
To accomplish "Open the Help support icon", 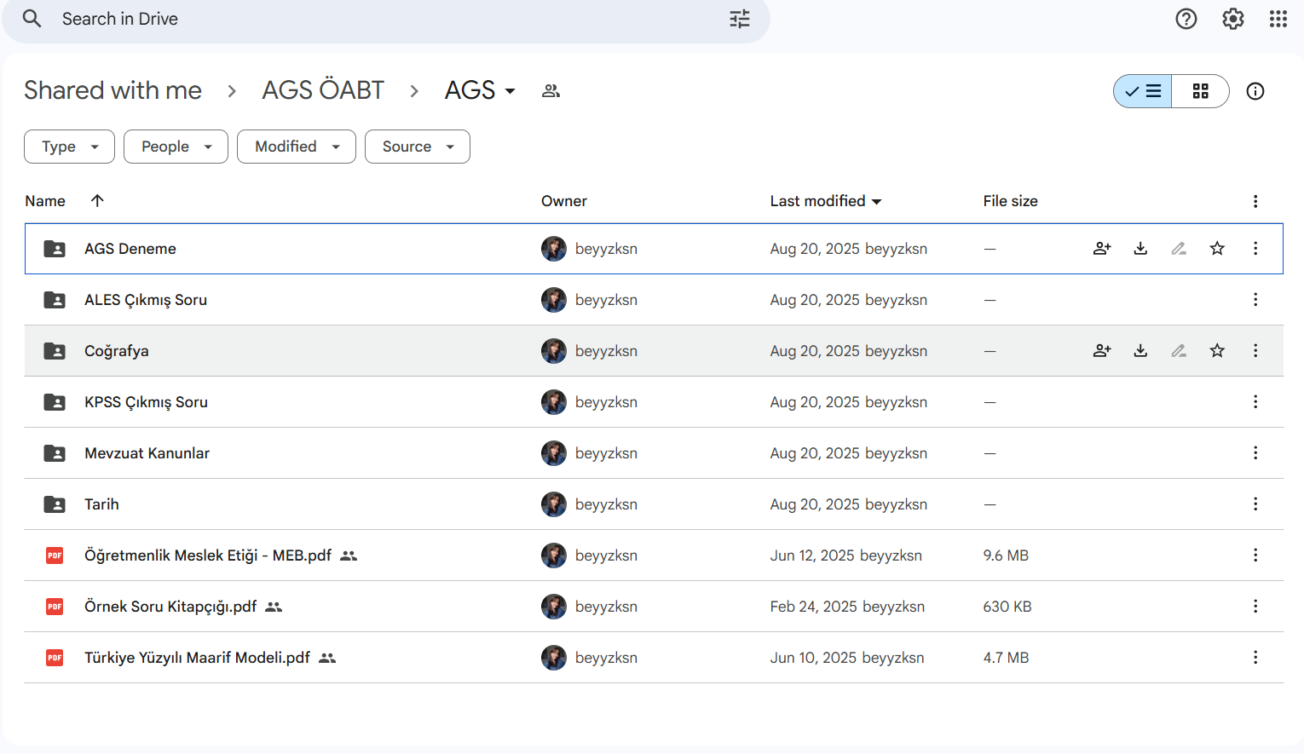I will tap(1186, 19).
